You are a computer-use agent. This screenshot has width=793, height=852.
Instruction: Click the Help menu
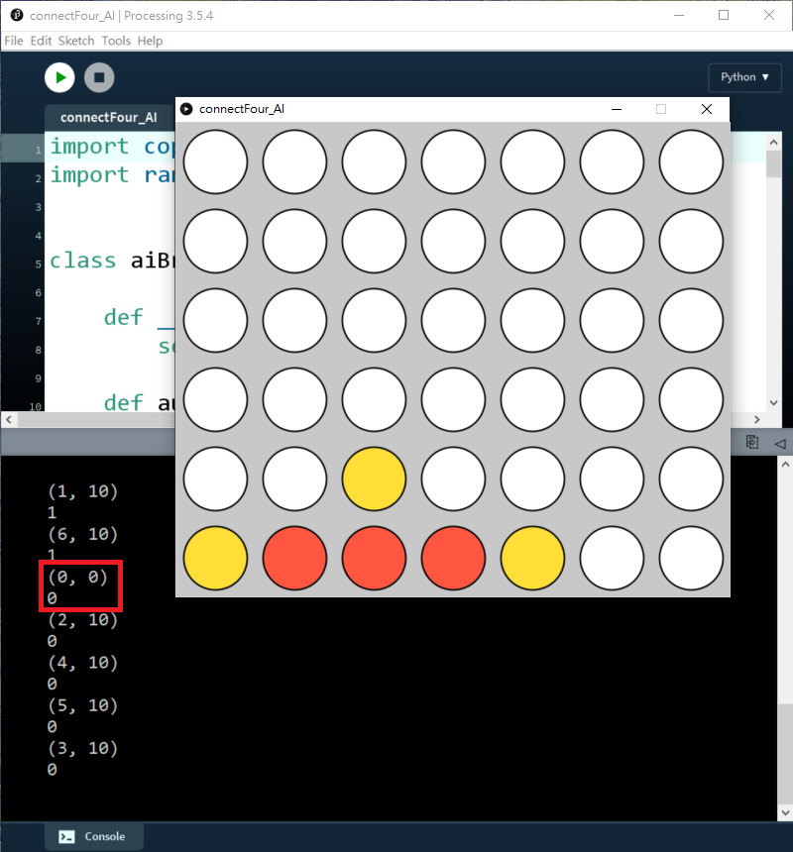[150, 41]
